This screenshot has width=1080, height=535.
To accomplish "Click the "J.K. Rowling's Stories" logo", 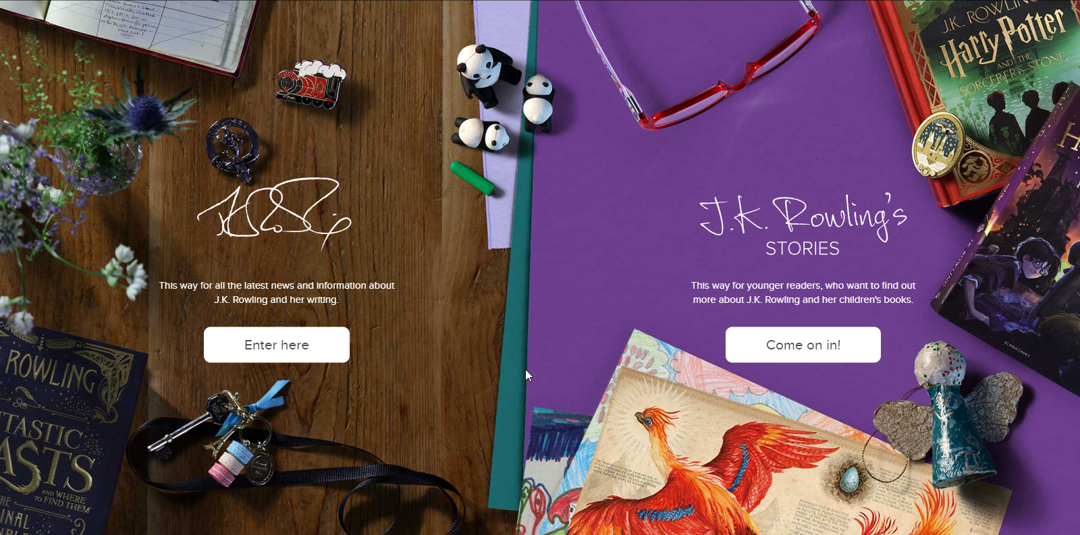I will tap(803, 225).
